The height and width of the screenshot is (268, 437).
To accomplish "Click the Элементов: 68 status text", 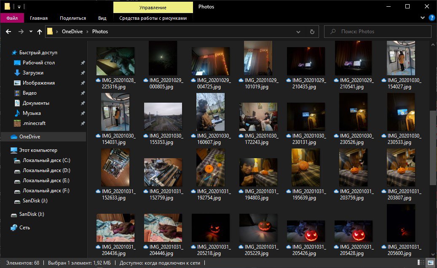I will click(23, 263).
